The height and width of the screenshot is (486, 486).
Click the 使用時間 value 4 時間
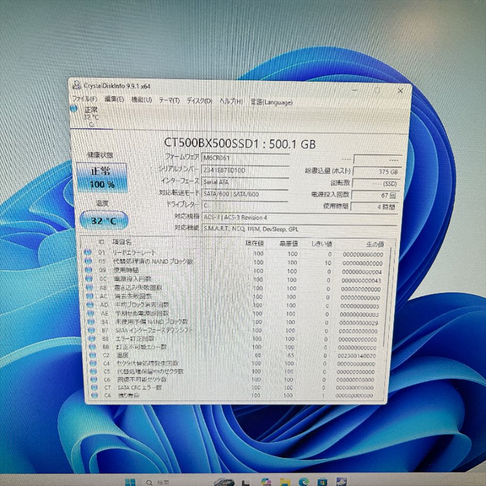click(374, 207)
